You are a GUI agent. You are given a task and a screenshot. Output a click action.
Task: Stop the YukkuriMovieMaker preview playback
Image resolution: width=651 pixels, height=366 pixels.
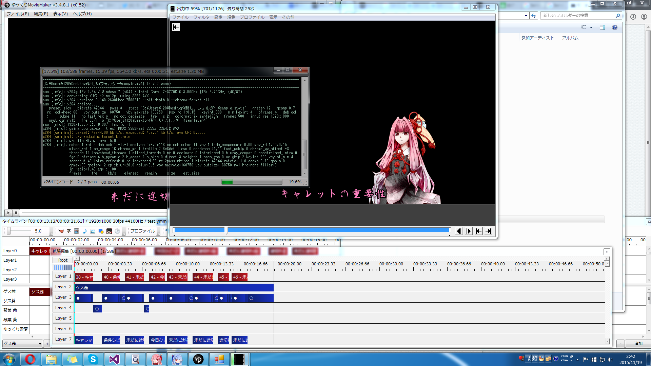16,213
